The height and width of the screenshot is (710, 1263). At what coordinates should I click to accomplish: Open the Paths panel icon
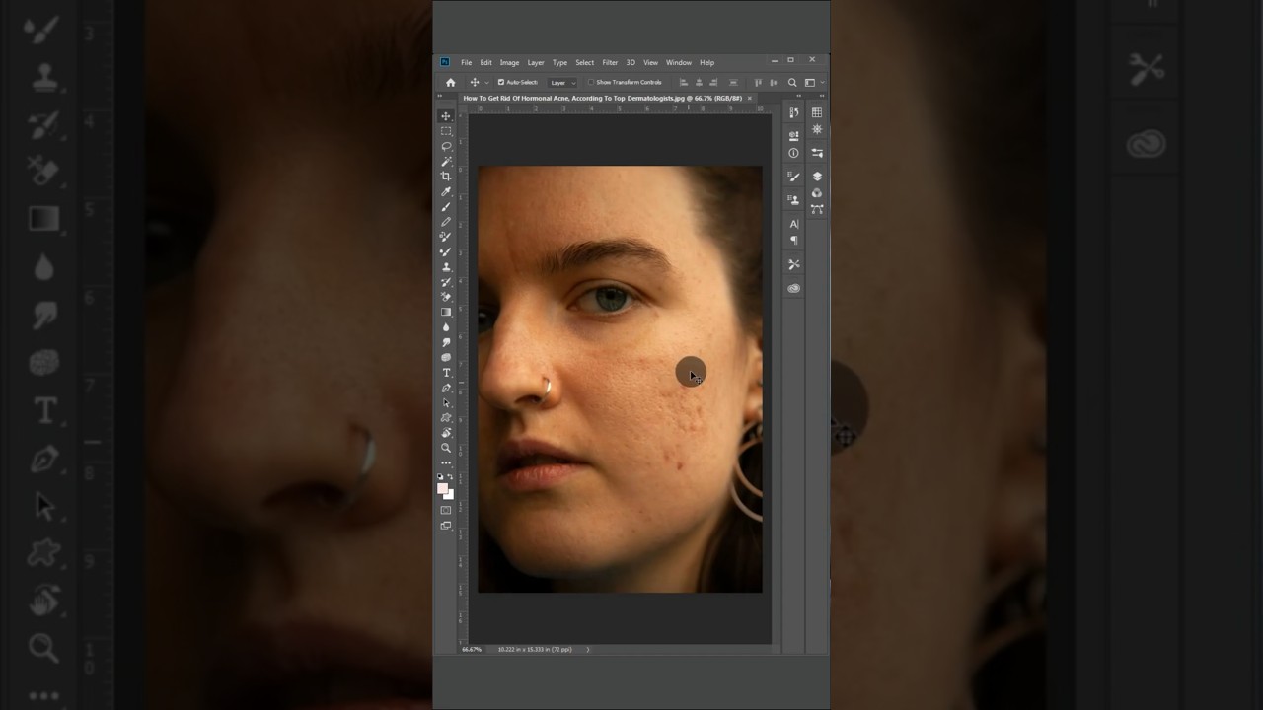point(817,209)
